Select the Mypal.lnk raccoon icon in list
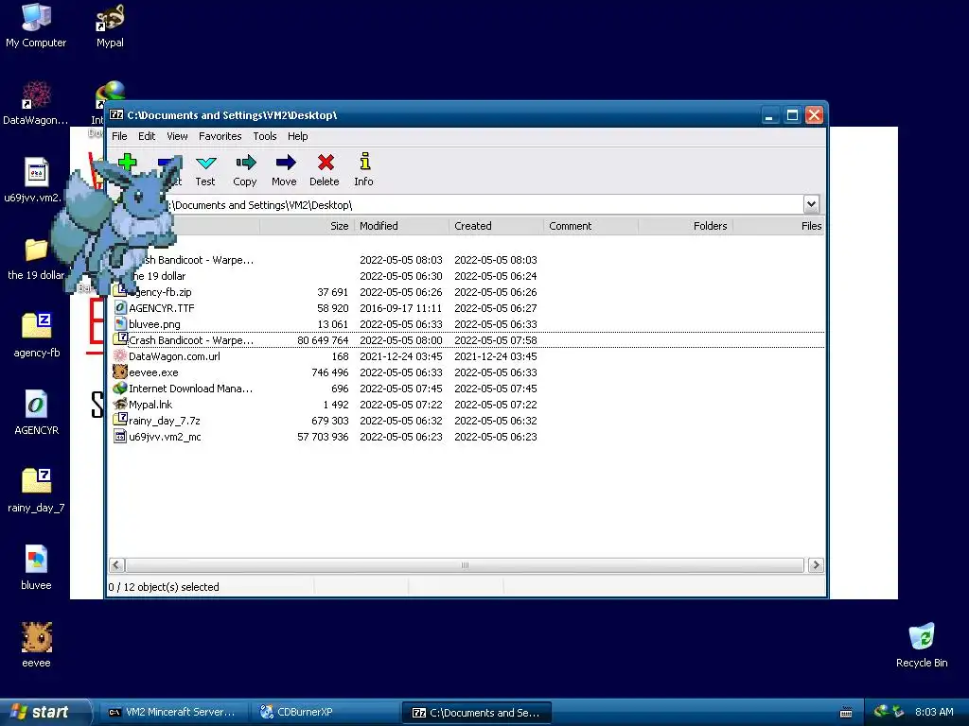 [x=120, y=404]
